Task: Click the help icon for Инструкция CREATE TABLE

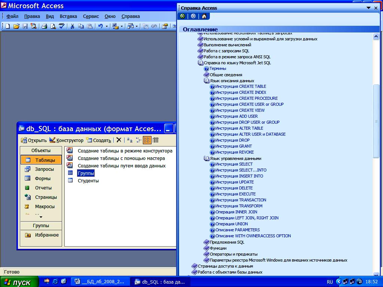Action: click(x=212, y=87)
